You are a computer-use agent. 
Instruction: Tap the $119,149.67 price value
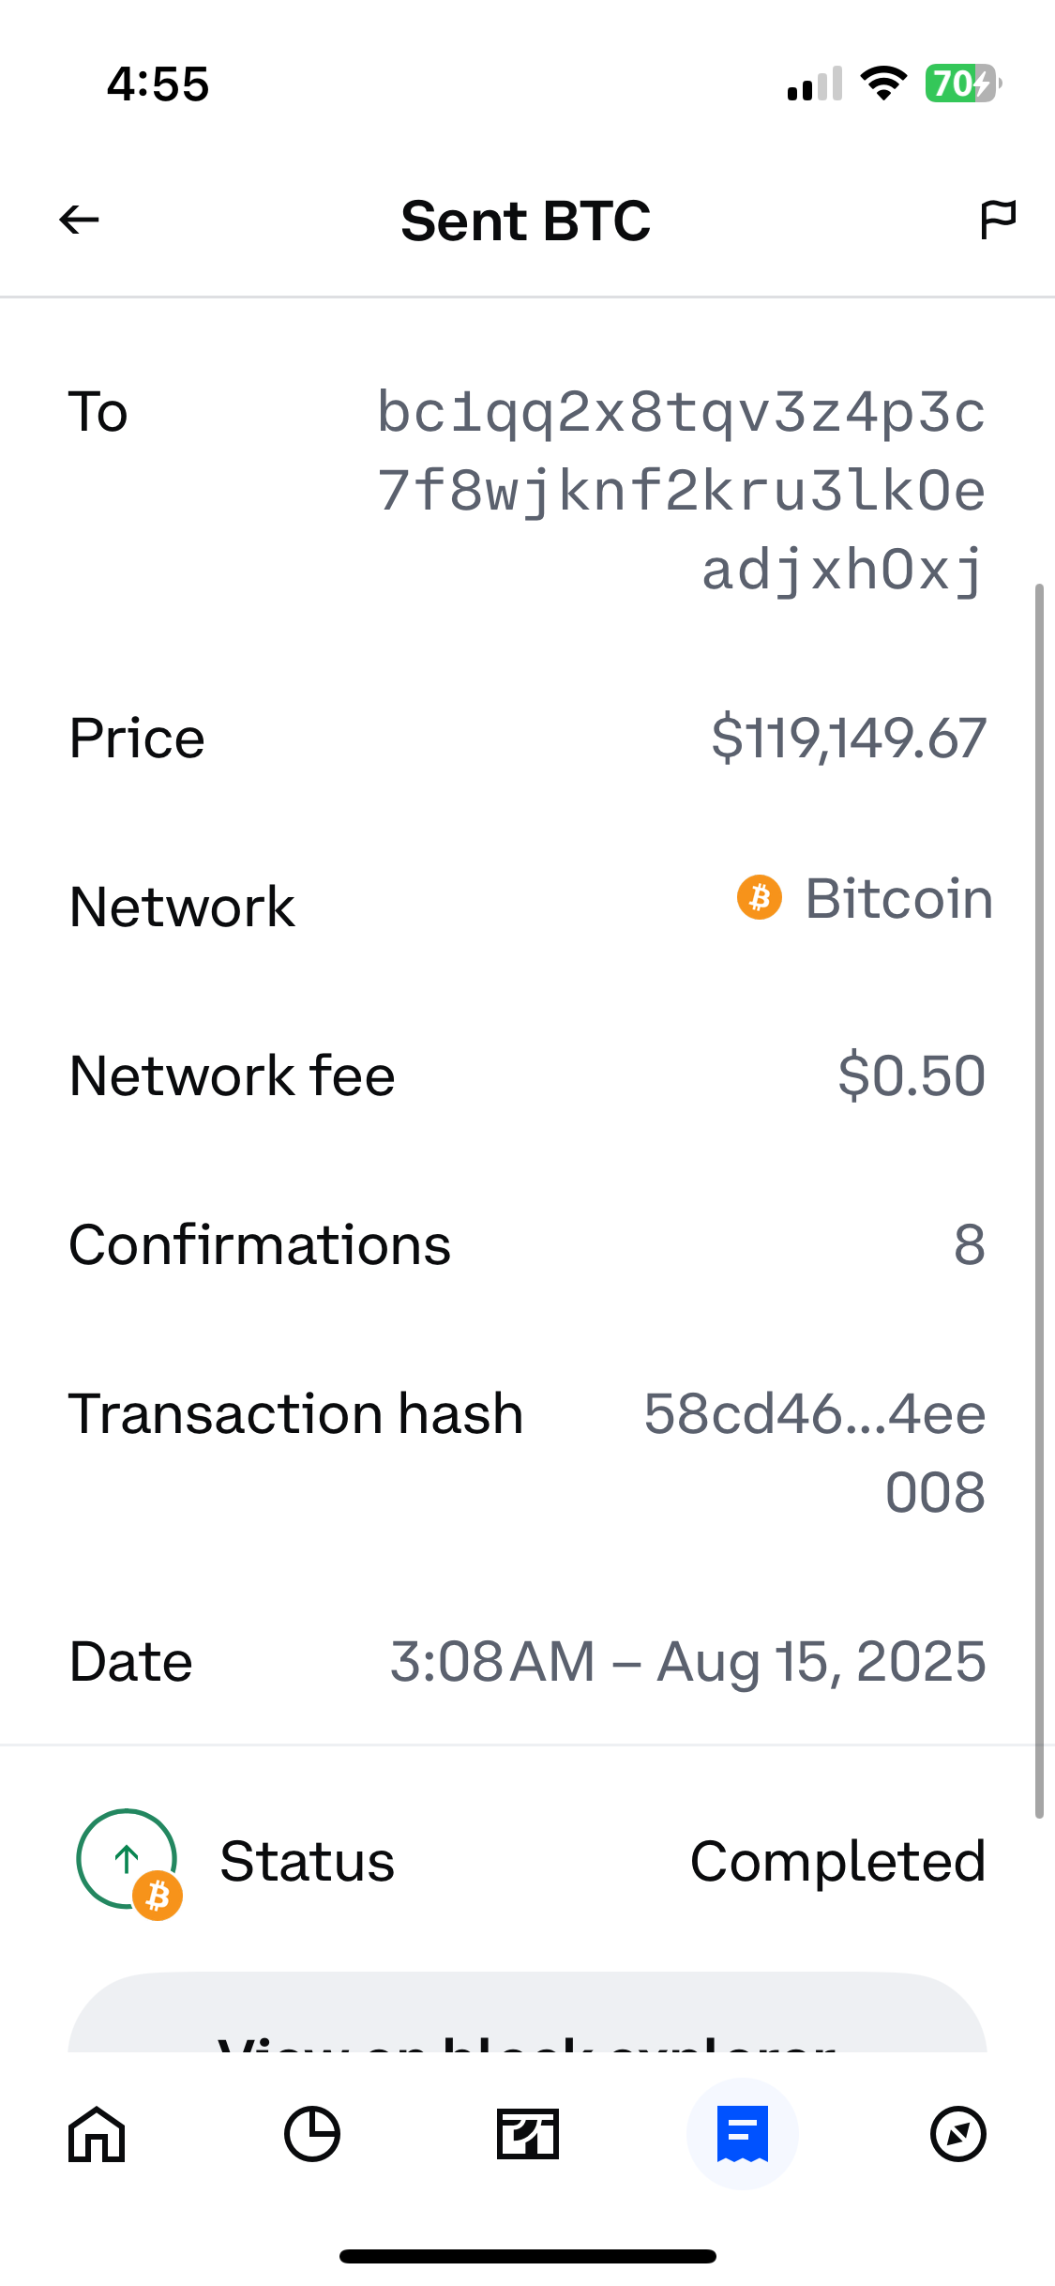(x=848, y=739)
